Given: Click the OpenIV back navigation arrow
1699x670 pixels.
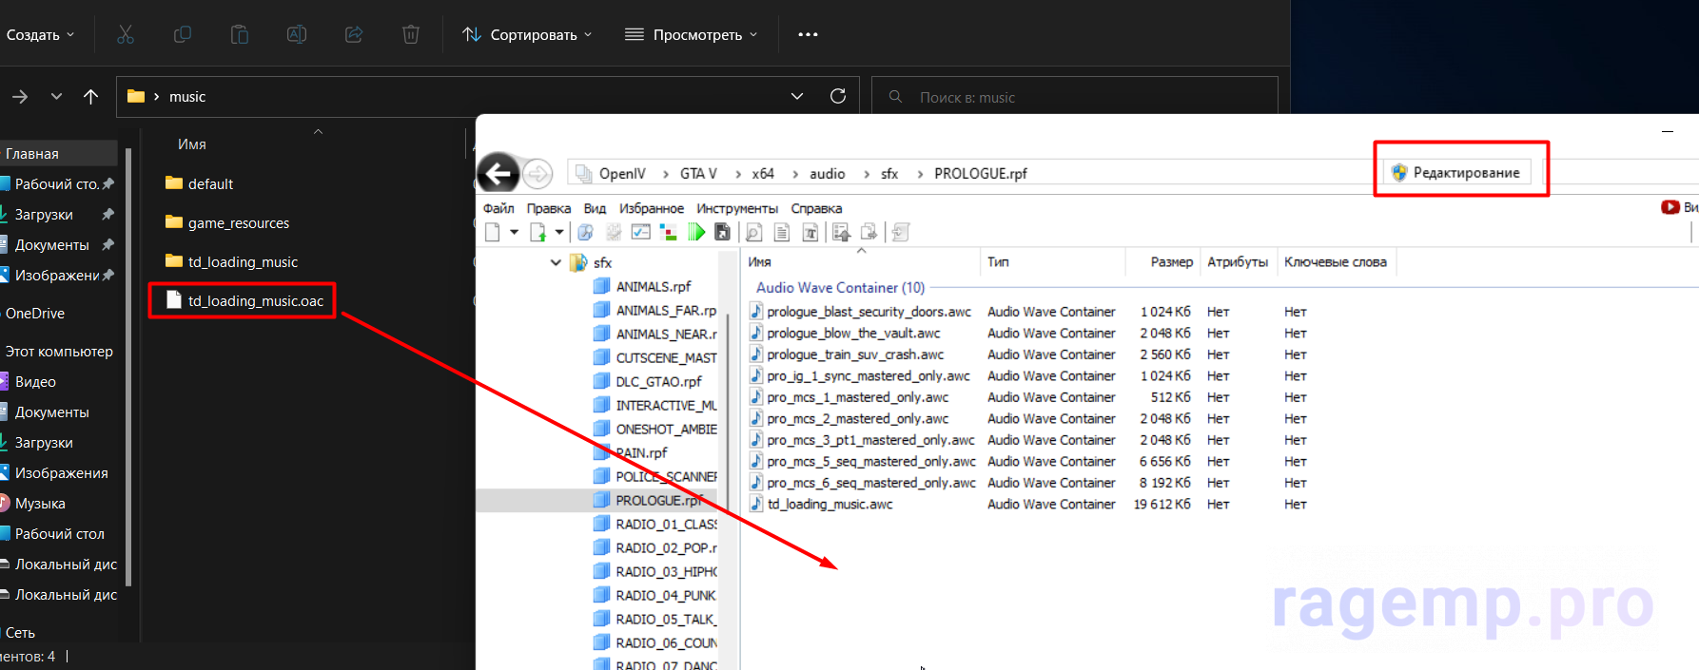Looking at the screenshot, I should click(x=498, y=174).
